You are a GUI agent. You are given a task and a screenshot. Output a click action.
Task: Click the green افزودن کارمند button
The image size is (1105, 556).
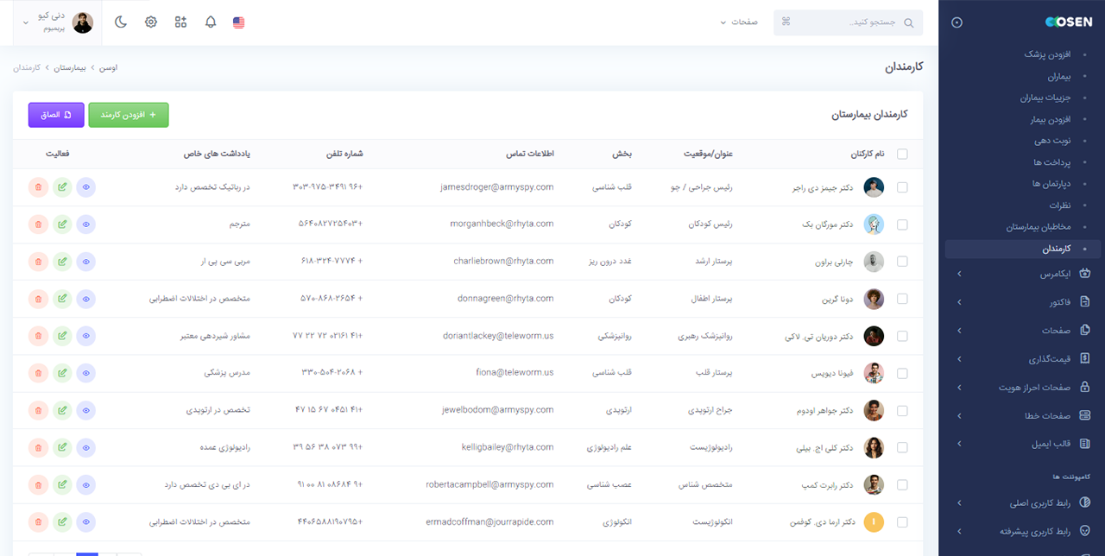[x=128, y=114]
